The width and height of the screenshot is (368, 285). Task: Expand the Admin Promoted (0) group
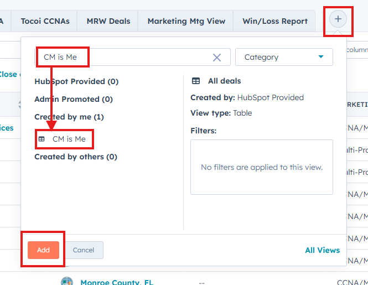coord(74,99)
